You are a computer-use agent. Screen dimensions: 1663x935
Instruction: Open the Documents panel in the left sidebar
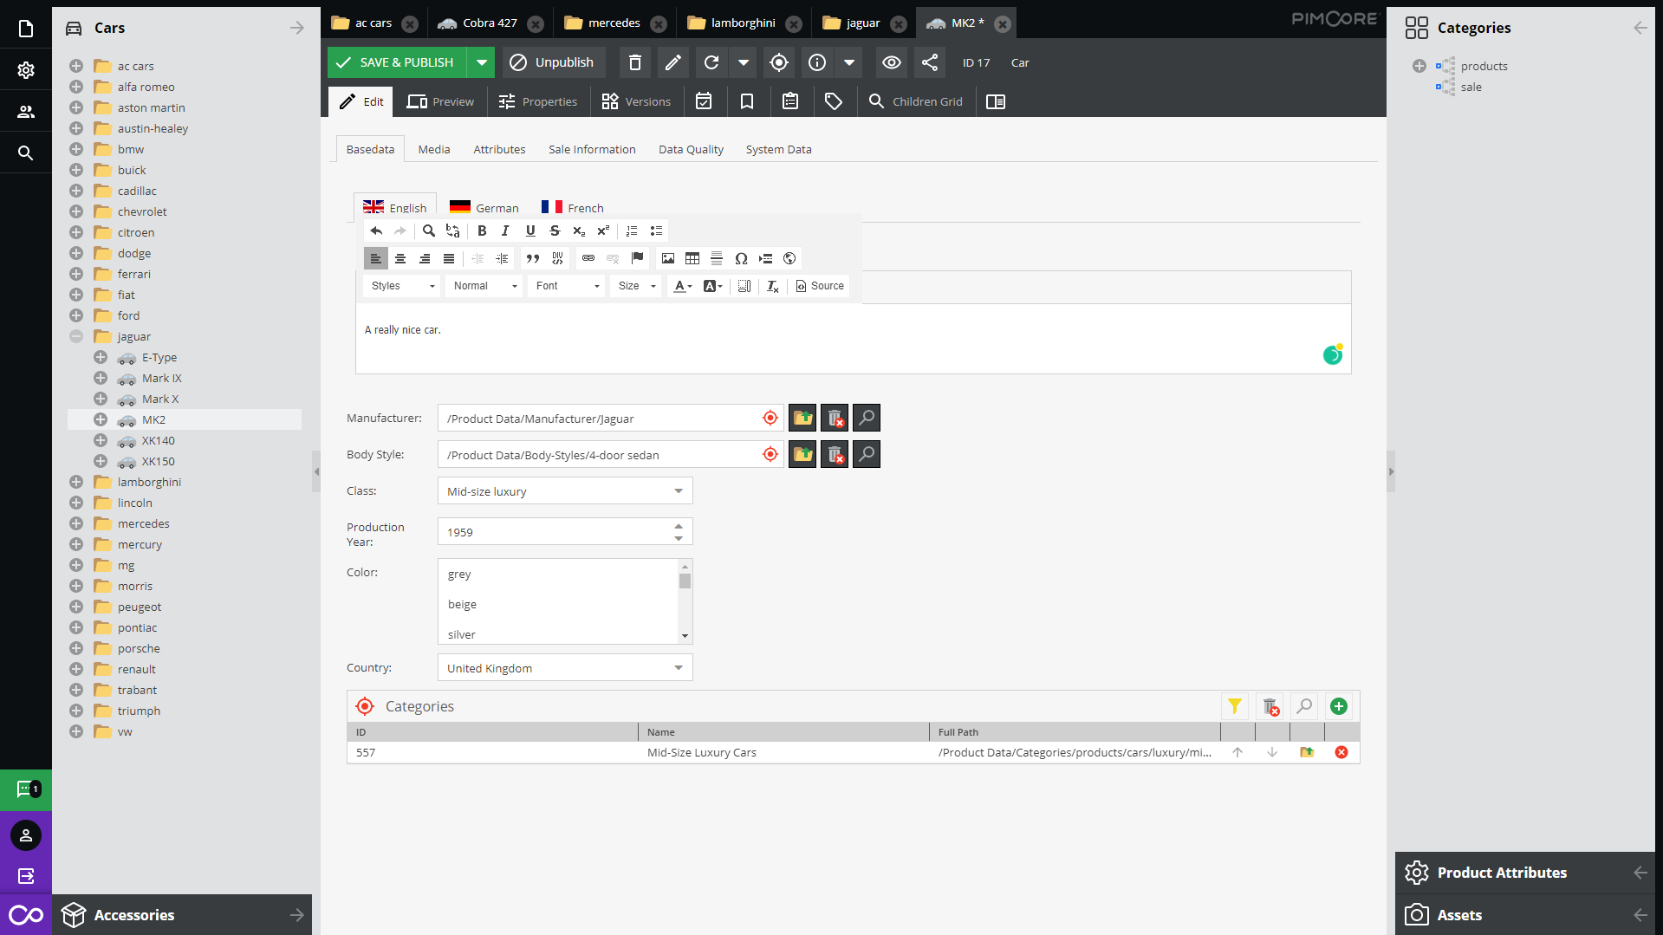click(26, 29)
